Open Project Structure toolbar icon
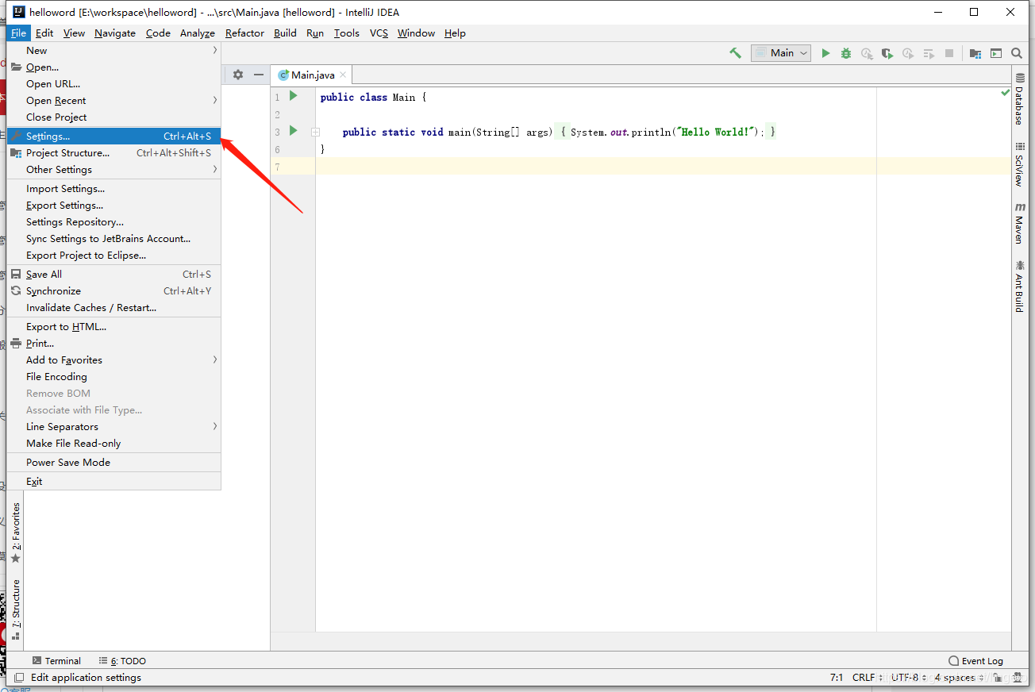This screenshot has width=1035, height=692. click(x=975, y=53)
